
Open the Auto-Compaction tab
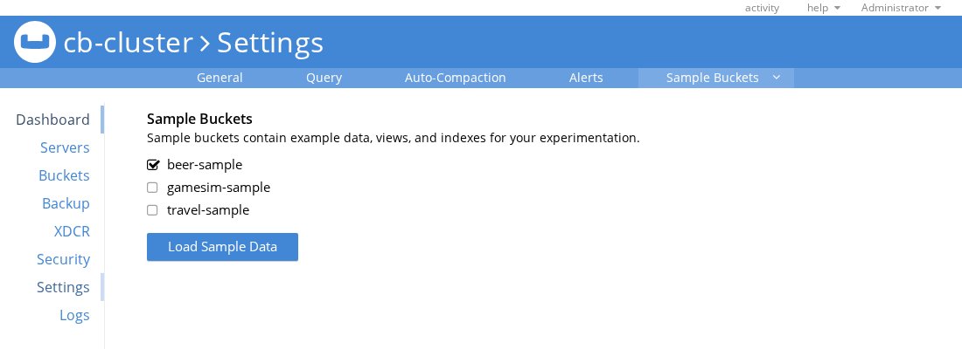point(456,78)
